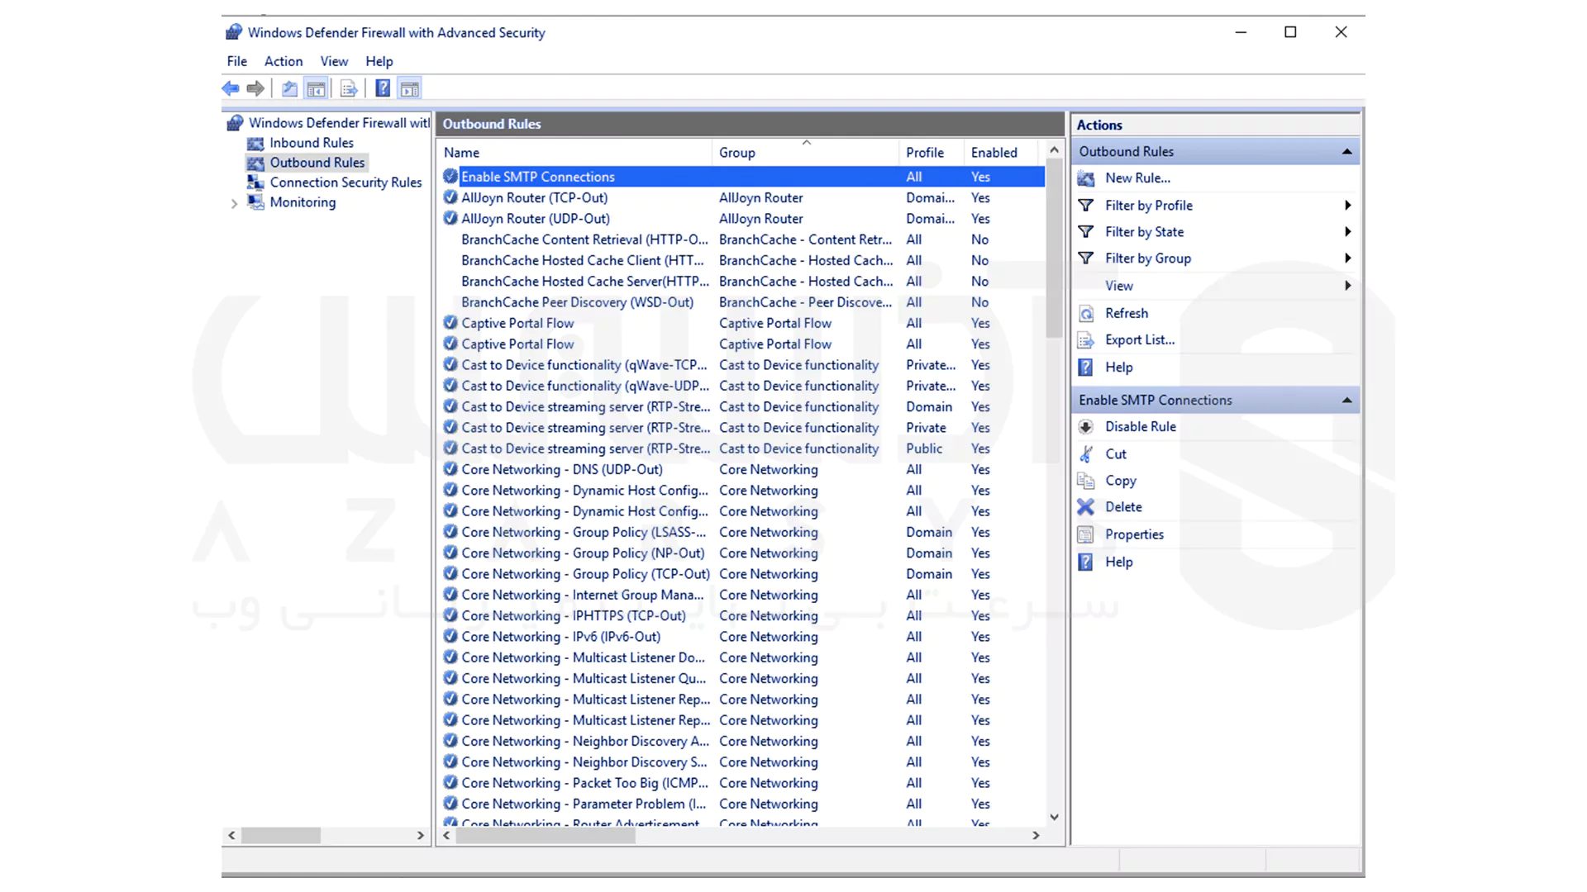The width and height of the screenshot is (1587, 892).
Task: Click the Refresh icon in Actions pane
Action: coord(1086,314)
